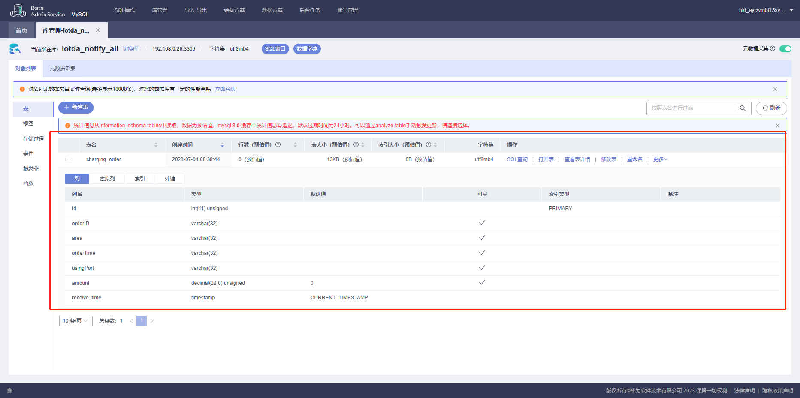
Task: Click help icon beside 索引大小 (预估值) header
Action: [x=429, y=144]
